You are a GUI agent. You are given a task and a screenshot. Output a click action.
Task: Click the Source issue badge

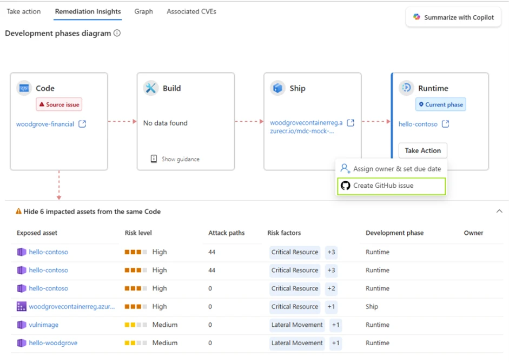pos(59,104)
